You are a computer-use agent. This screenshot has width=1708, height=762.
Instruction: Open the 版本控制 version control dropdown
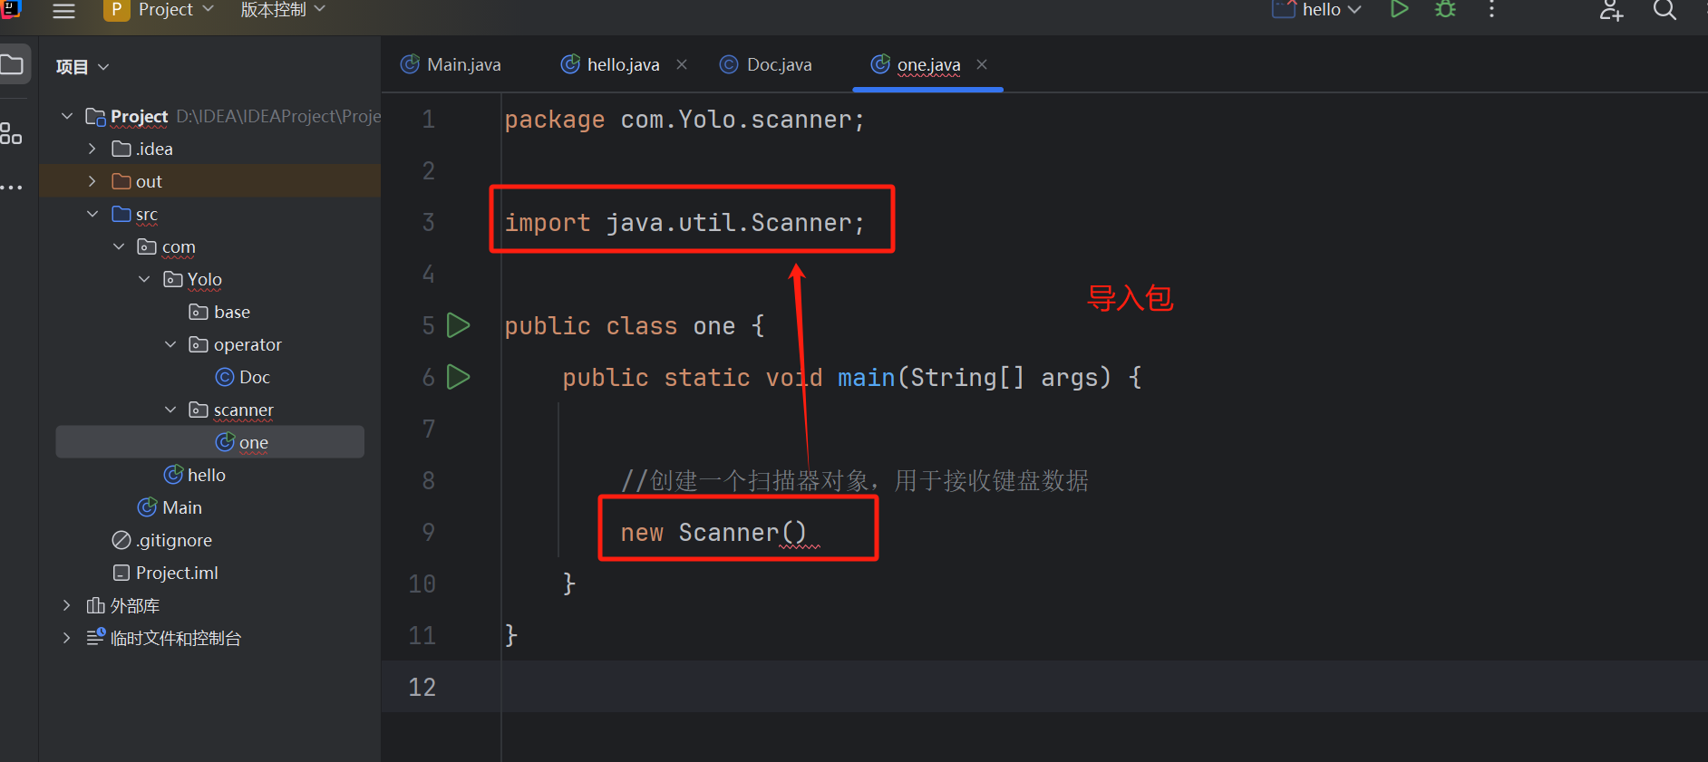click(282, 10)
